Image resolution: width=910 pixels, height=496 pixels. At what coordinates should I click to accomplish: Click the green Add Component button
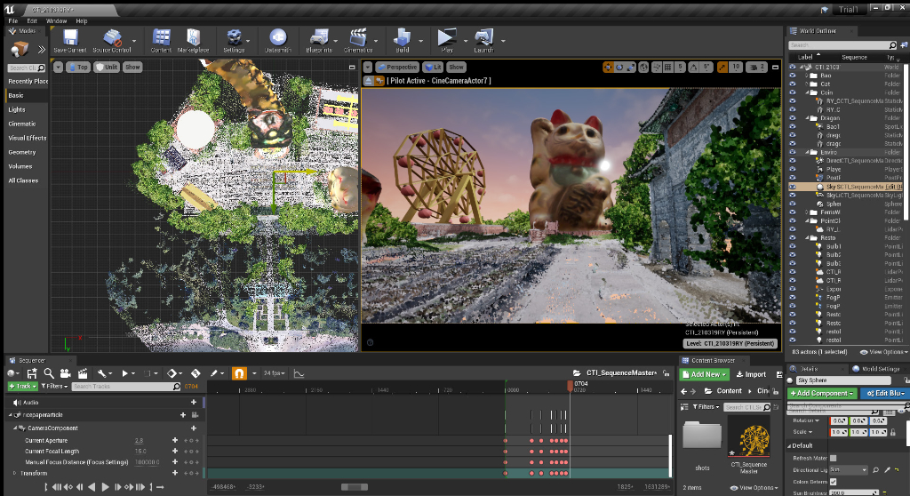(822, 393)
